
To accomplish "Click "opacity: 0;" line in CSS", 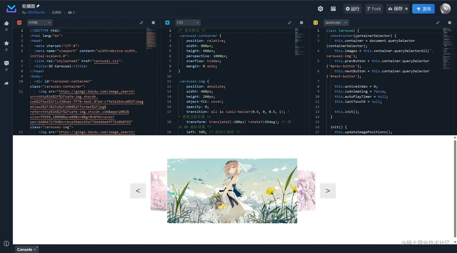I will (x=198, y=107).
